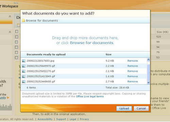Toggle the select-all checkbox in the background list header

coord(17,31)
